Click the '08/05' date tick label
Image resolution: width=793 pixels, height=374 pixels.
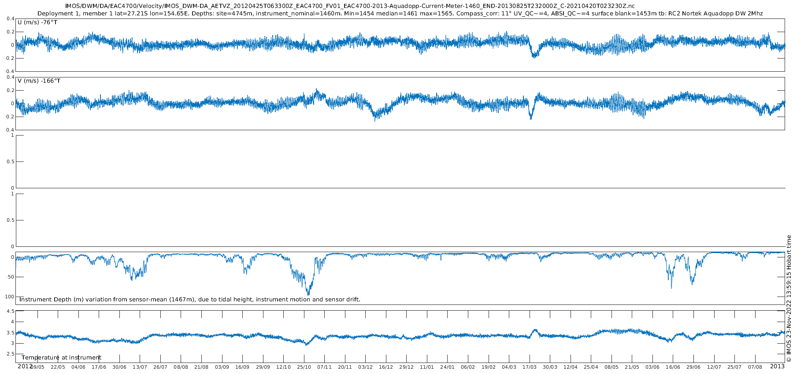tap(611, 367)
